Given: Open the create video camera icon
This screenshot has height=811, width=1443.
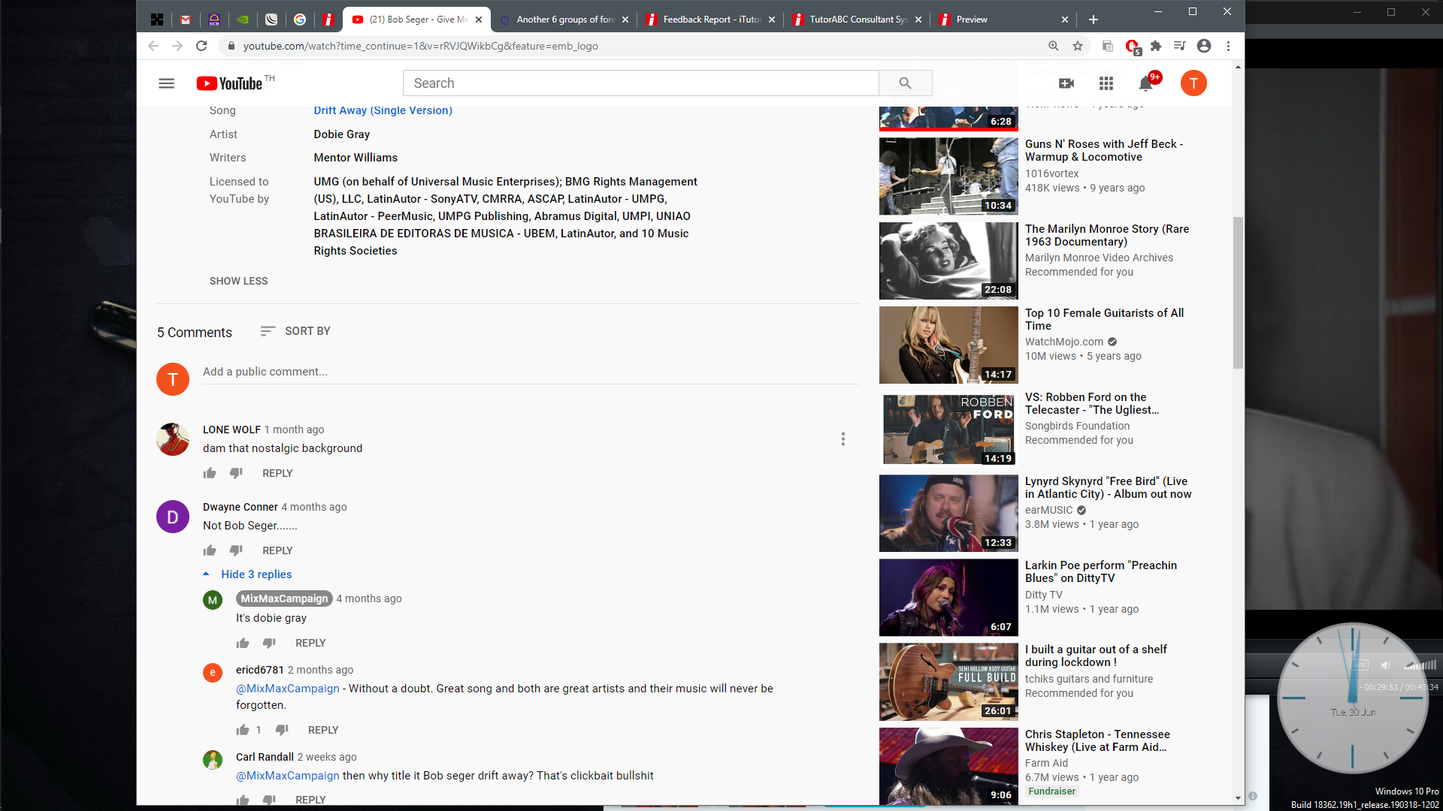Looking at the screenshot, I should [1066, 83].
